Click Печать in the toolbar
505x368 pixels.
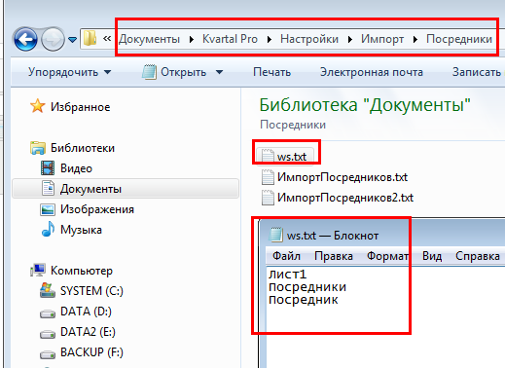(x=271, y=72)
